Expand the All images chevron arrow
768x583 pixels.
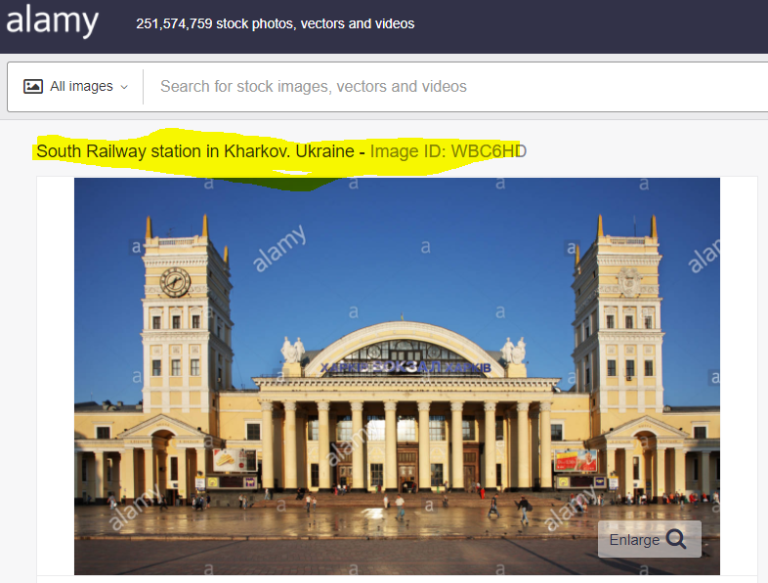pyautogui.click(x=124, y=87)
